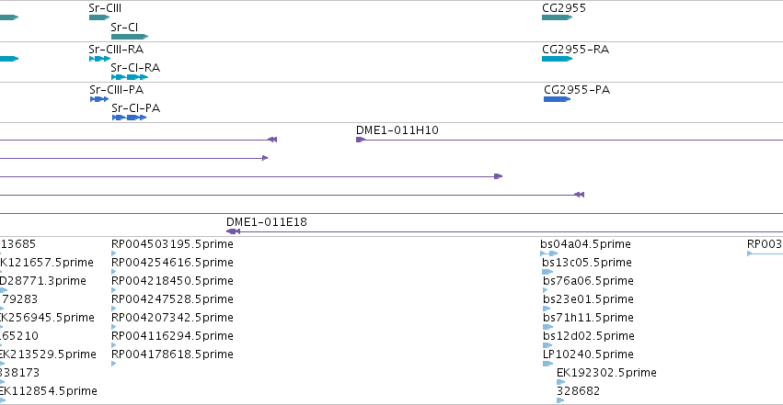Select the EK192302.5prime EST label
783x405 pixels.
coord(606,373)
